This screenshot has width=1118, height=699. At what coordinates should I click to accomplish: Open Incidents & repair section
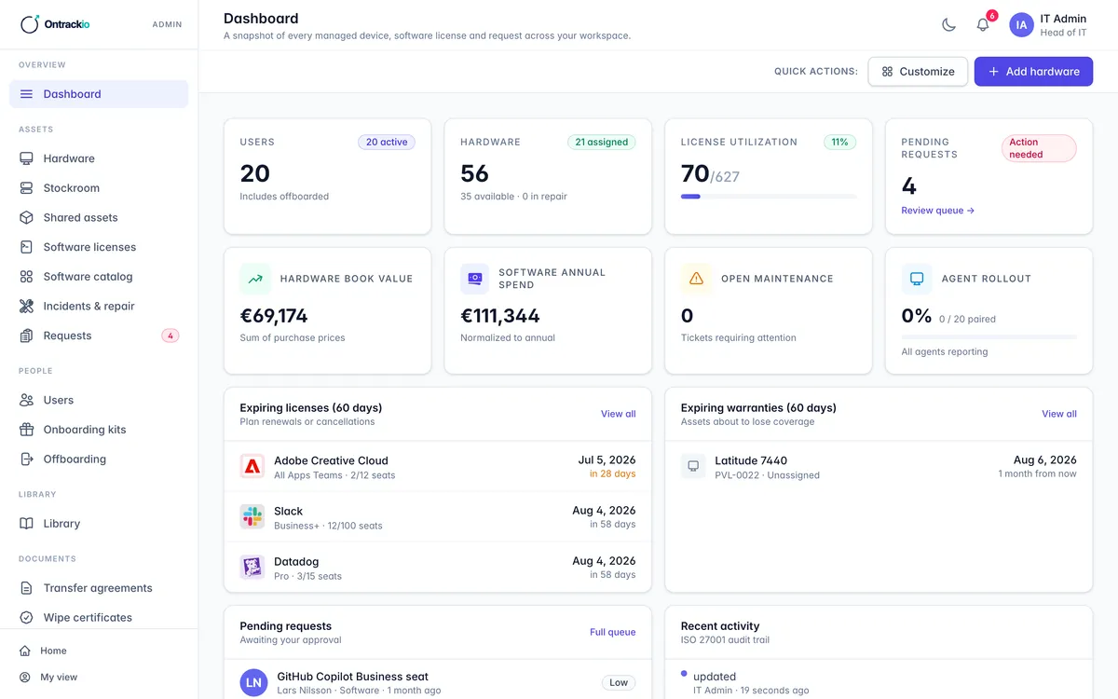point(99,306)
